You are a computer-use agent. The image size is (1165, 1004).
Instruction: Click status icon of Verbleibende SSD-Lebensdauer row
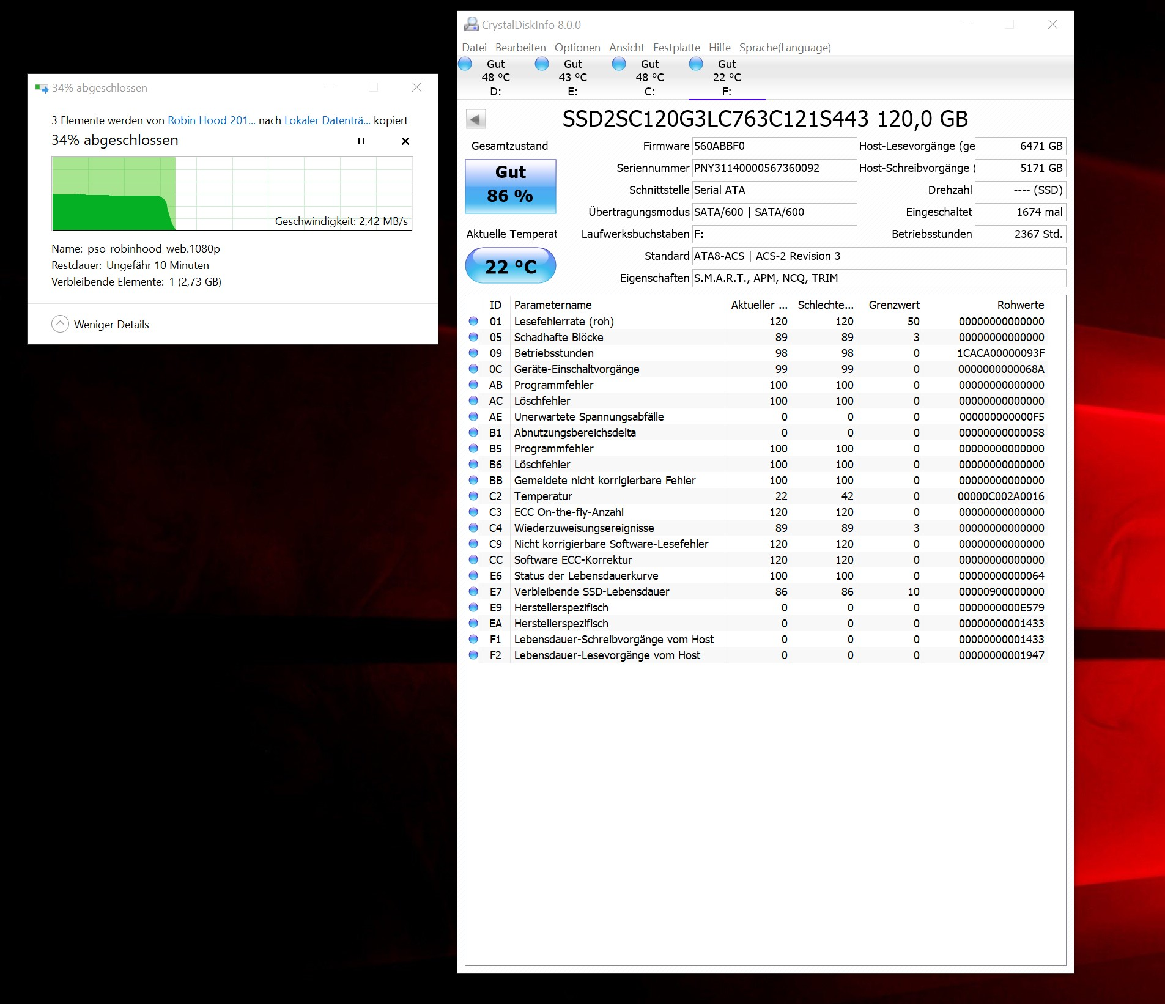[x=473, y=591]
